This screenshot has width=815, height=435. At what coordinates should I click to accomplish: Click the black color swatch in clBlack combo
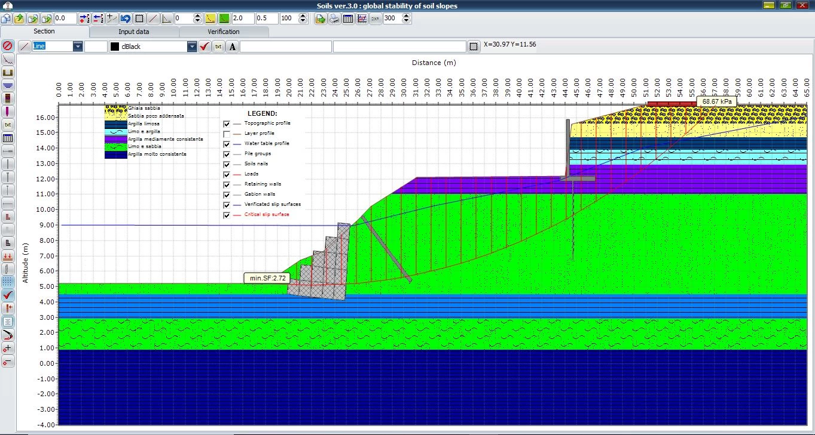point(114,46)
